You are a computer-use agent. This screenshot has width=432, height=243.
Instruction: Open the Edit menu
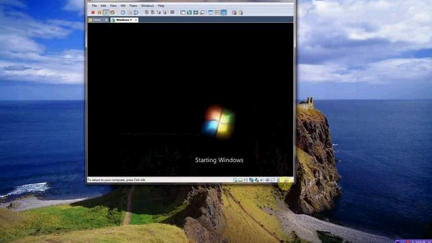[x=103, y=5]
